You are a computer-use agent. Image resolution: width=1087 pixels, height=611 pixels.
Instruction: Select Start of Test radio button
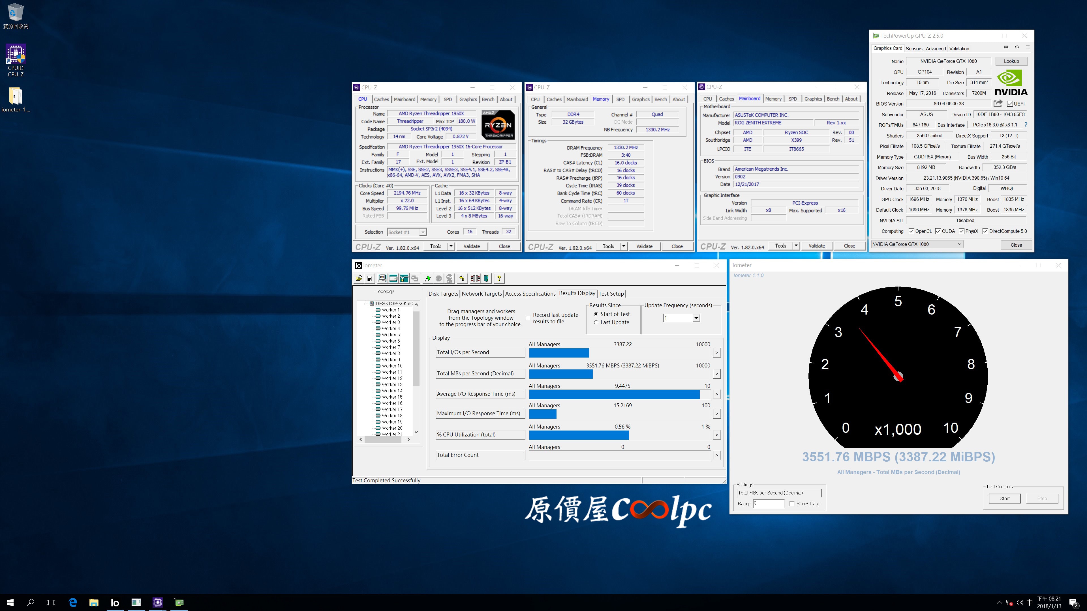click(596, 314)
